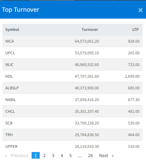Screen dimensions: 146x167
Task: Click turnover value 64,573,061.20
Action: click(x=87, y=41)
